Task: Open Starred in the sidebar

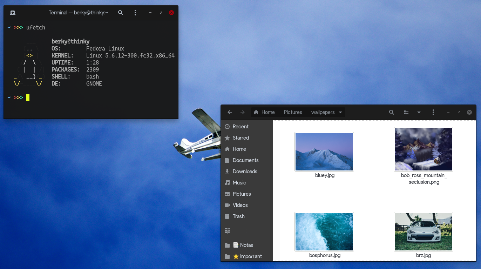Action: (x=247, y=138)
